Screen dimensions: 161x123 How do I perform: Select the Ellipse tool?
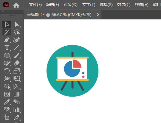coord(7,55)
